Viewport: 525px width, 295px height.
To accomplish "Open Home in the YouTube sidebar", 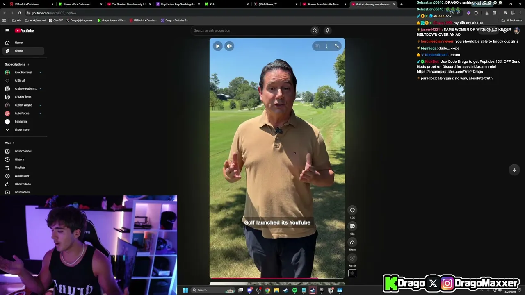I will 23,43.
